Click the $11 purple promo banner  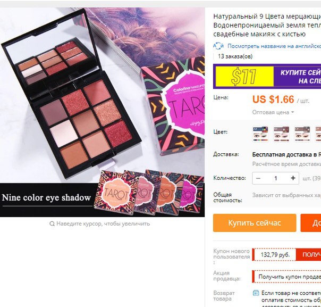click(267, 77)
